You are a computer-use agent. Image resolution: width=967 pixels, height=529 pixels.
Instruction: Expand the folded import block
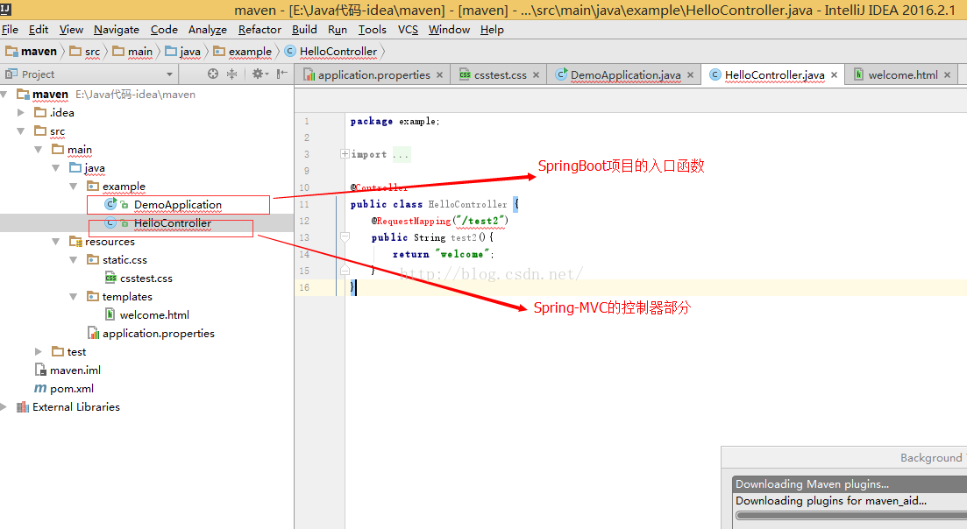345,154
